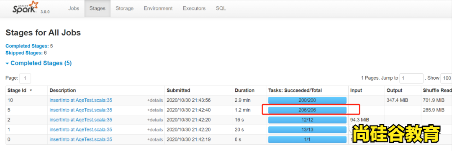Image resolution: width=452 pixels, height=151 pixels.
Task: Click the 13/13 task progress bar
Action: point(307,130)
